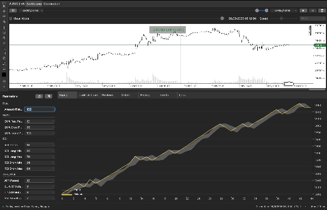Image resolution: width=327 pixels, height=210 pixels.
Task: Click the Amount Risk input field
Action: pyautogui.click(x=40, y=109)
